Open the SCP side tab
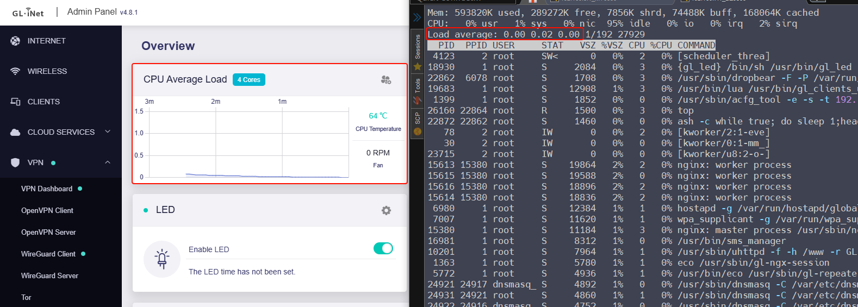The height and width of the screenshot is (307, 858). pyautogui.click(x=418, y=117)
